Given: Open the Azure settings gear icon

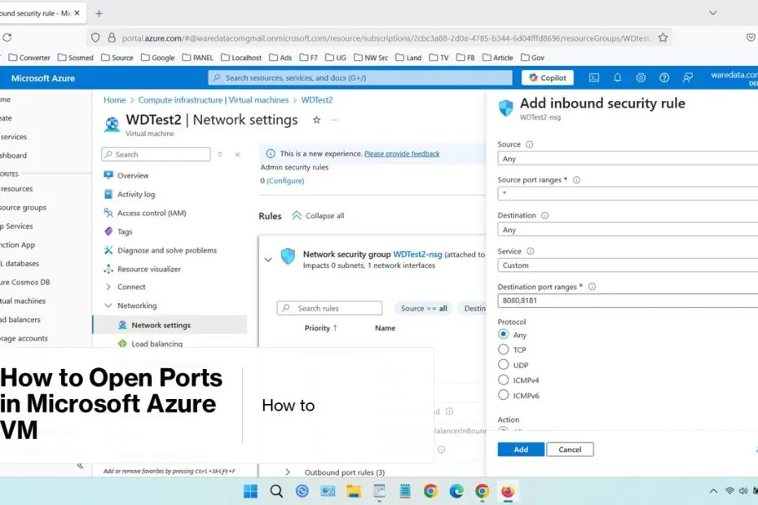Looking at the screenshot, I should (641, 78).
